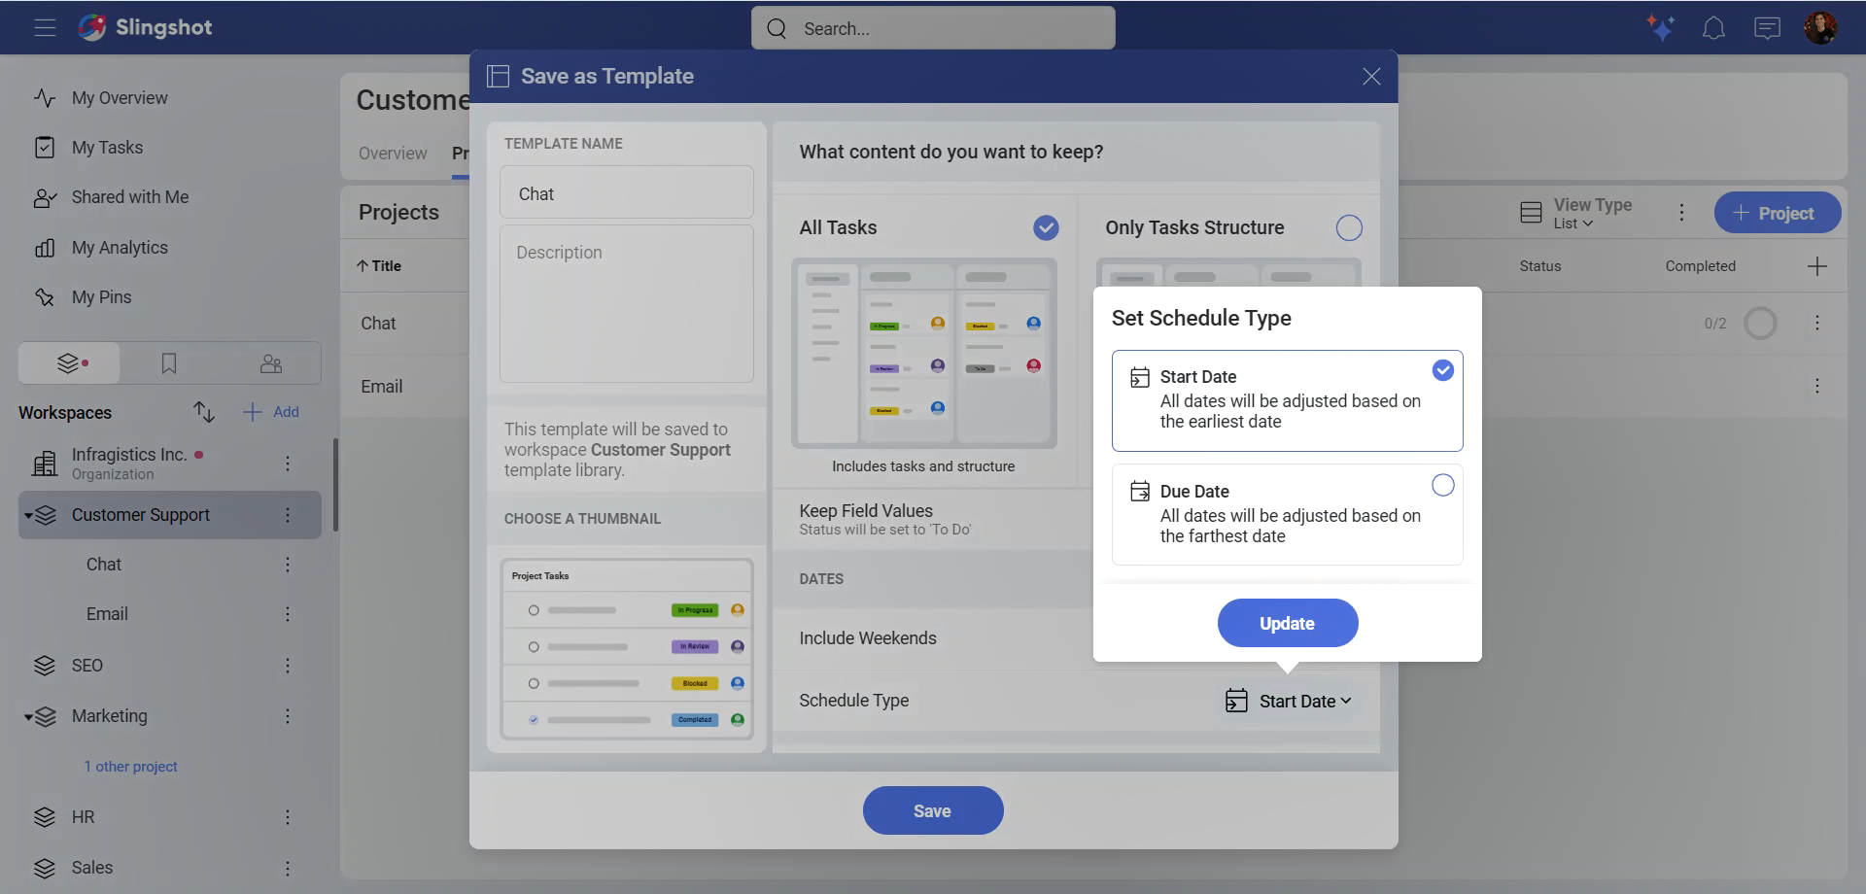Select the Infragistics Inc. organization
The height and width of the screenshot is (894, 1866).
pyautogui.click(x=129, y=464)
